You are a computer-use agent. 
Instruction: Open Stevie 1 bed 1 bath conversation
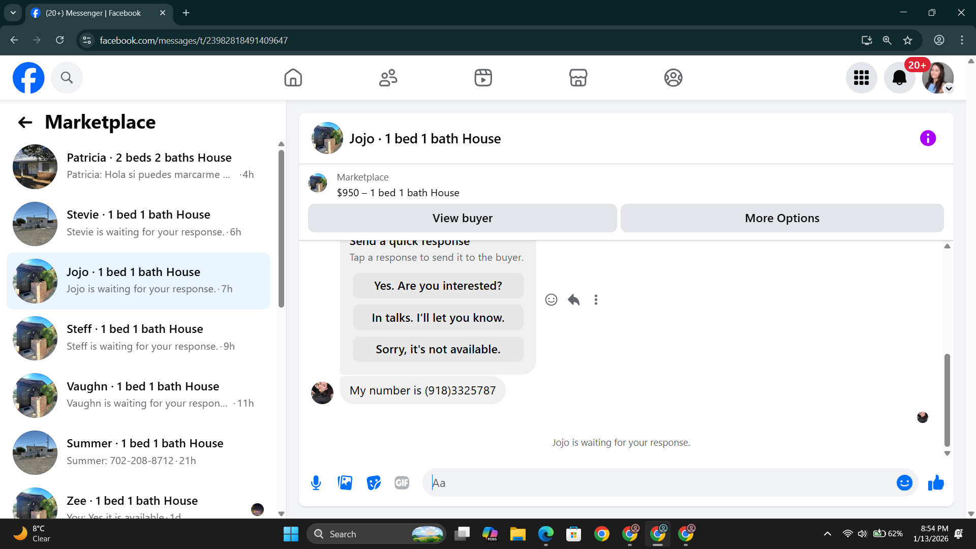pos(138,223)
